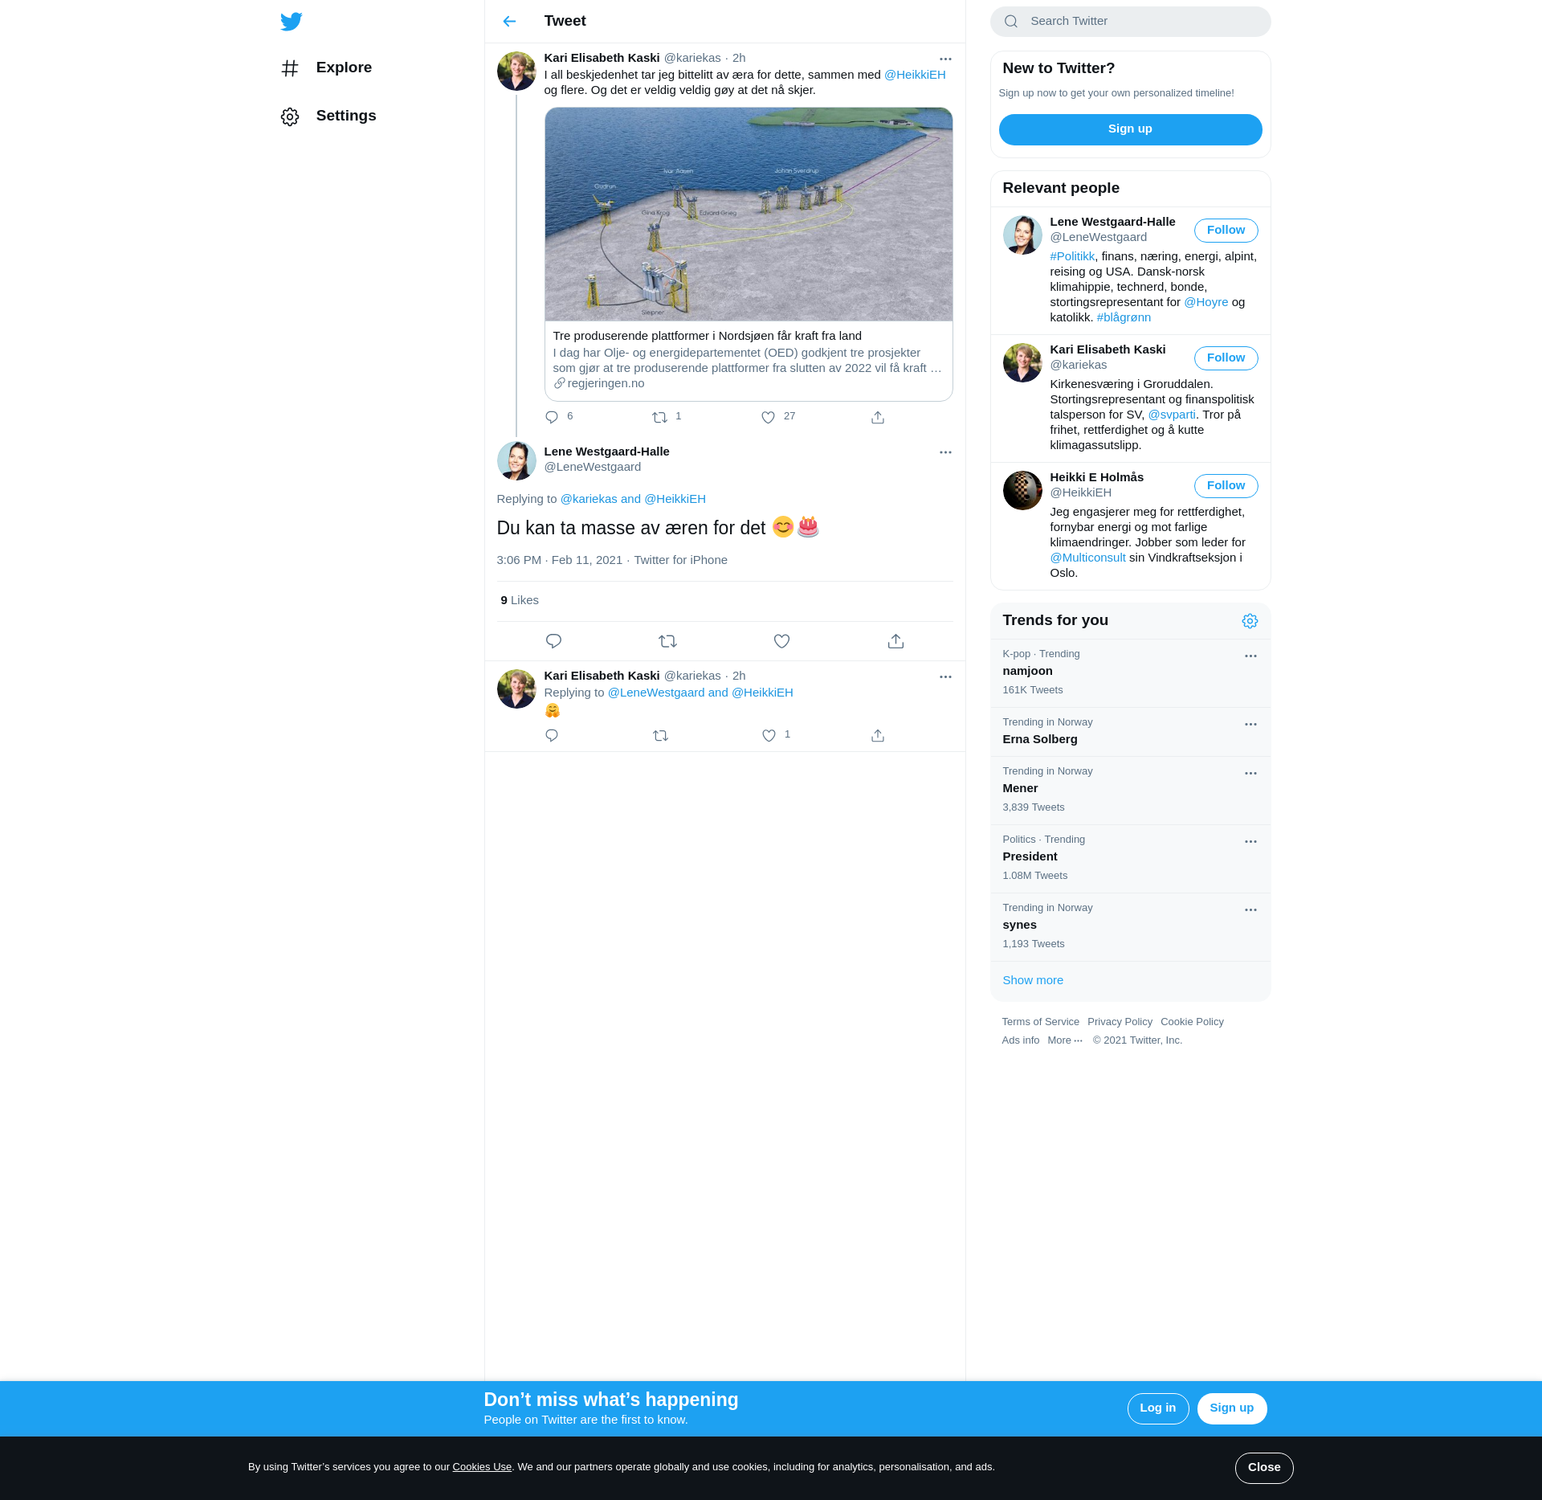Open Lene Westgaard-Halle's avatar on main tweet

point(516,461)
